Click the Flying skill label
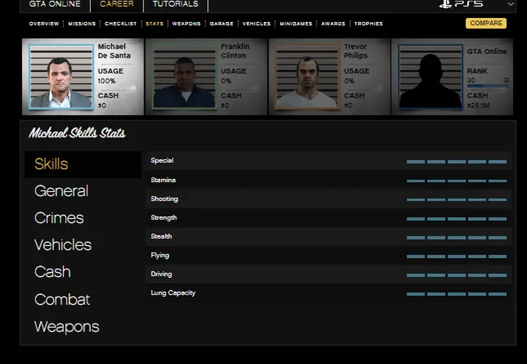Screen dimensions: 527x364 point(160,255)
